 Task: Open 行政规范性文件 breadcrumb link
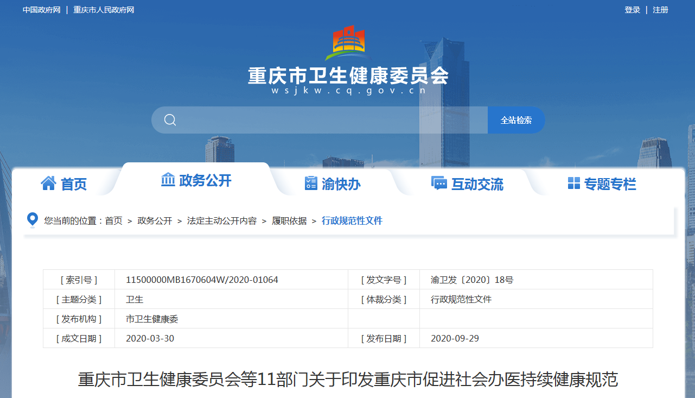pos(352,221)
